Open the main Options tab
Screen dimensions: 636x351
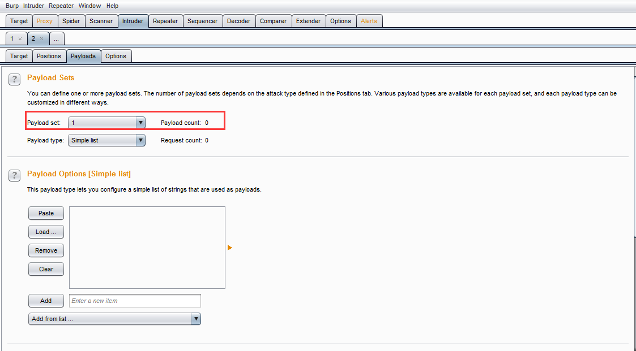tap(341, 21)
